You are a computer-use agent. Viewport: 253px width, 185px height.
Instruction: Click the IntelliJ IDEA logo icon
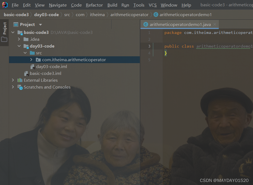[x=5, y=5]
